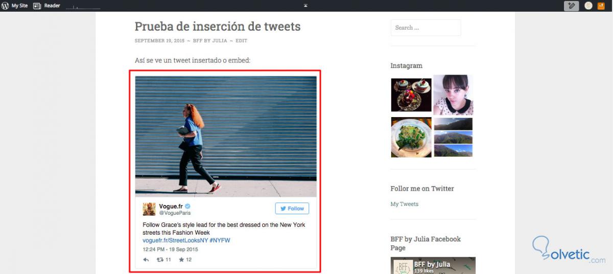Click the Search input field
This screenshot has height=274, width=613.
426,28
